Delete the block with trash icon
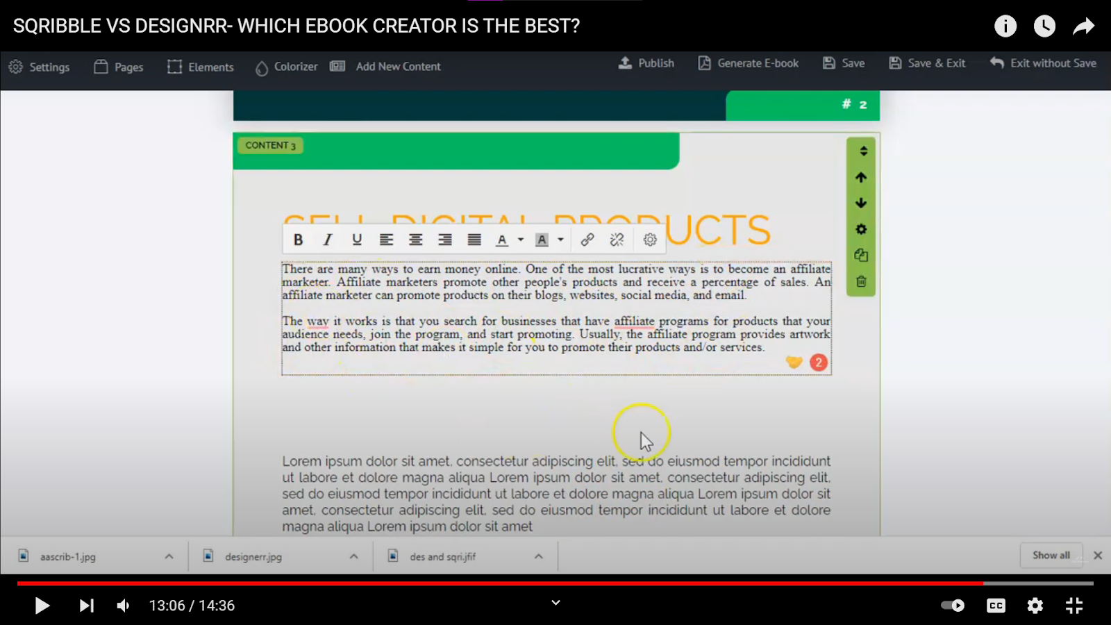The height and width of the screenshot is (625, 1111). pos(861,281)
